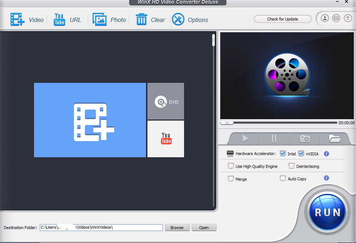Click the Check for Update button
Screen dimensions: 356x243
(x=282, y=19)
